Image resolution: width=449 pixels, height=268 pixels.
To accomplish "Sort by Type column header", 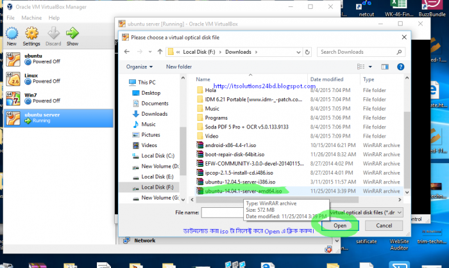I will (x=369, y=79).
